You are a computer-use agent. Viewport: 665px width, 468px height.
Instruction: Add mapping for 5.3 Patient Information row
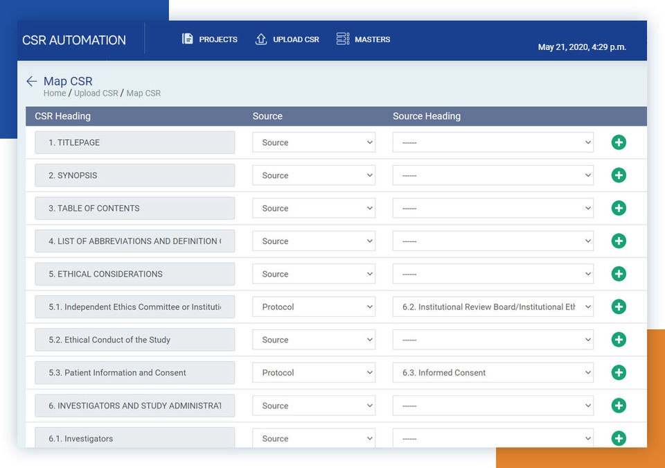point(619,372)
